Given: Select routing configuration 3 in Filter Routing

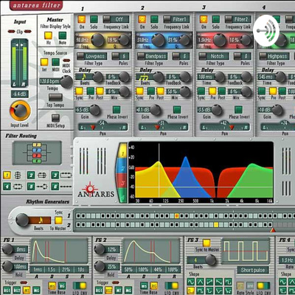Looking at the screenshot, I should click(x=55, y=176).
